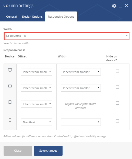Check hide on portrait tablet checkbox
This screenshot has height=159, width=132.
tap(117, 103)
